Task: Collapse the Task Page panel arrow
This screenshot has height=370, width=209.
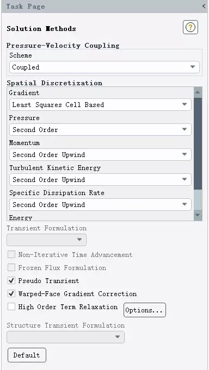Action: point(204,6)
